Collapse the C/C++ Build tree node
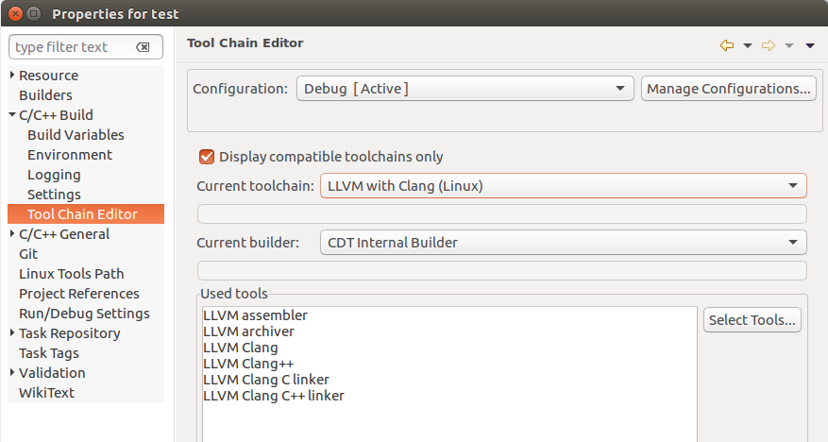The height and width of the screenshot is (442, 828). [x=12, y=115]
